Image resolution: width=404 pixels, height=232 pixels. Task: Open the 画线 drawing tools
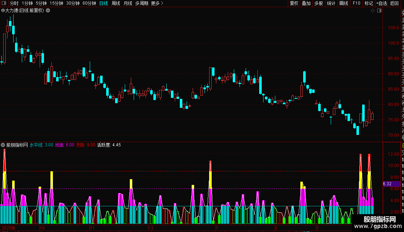pyautogui.click(x=344, y=3)
